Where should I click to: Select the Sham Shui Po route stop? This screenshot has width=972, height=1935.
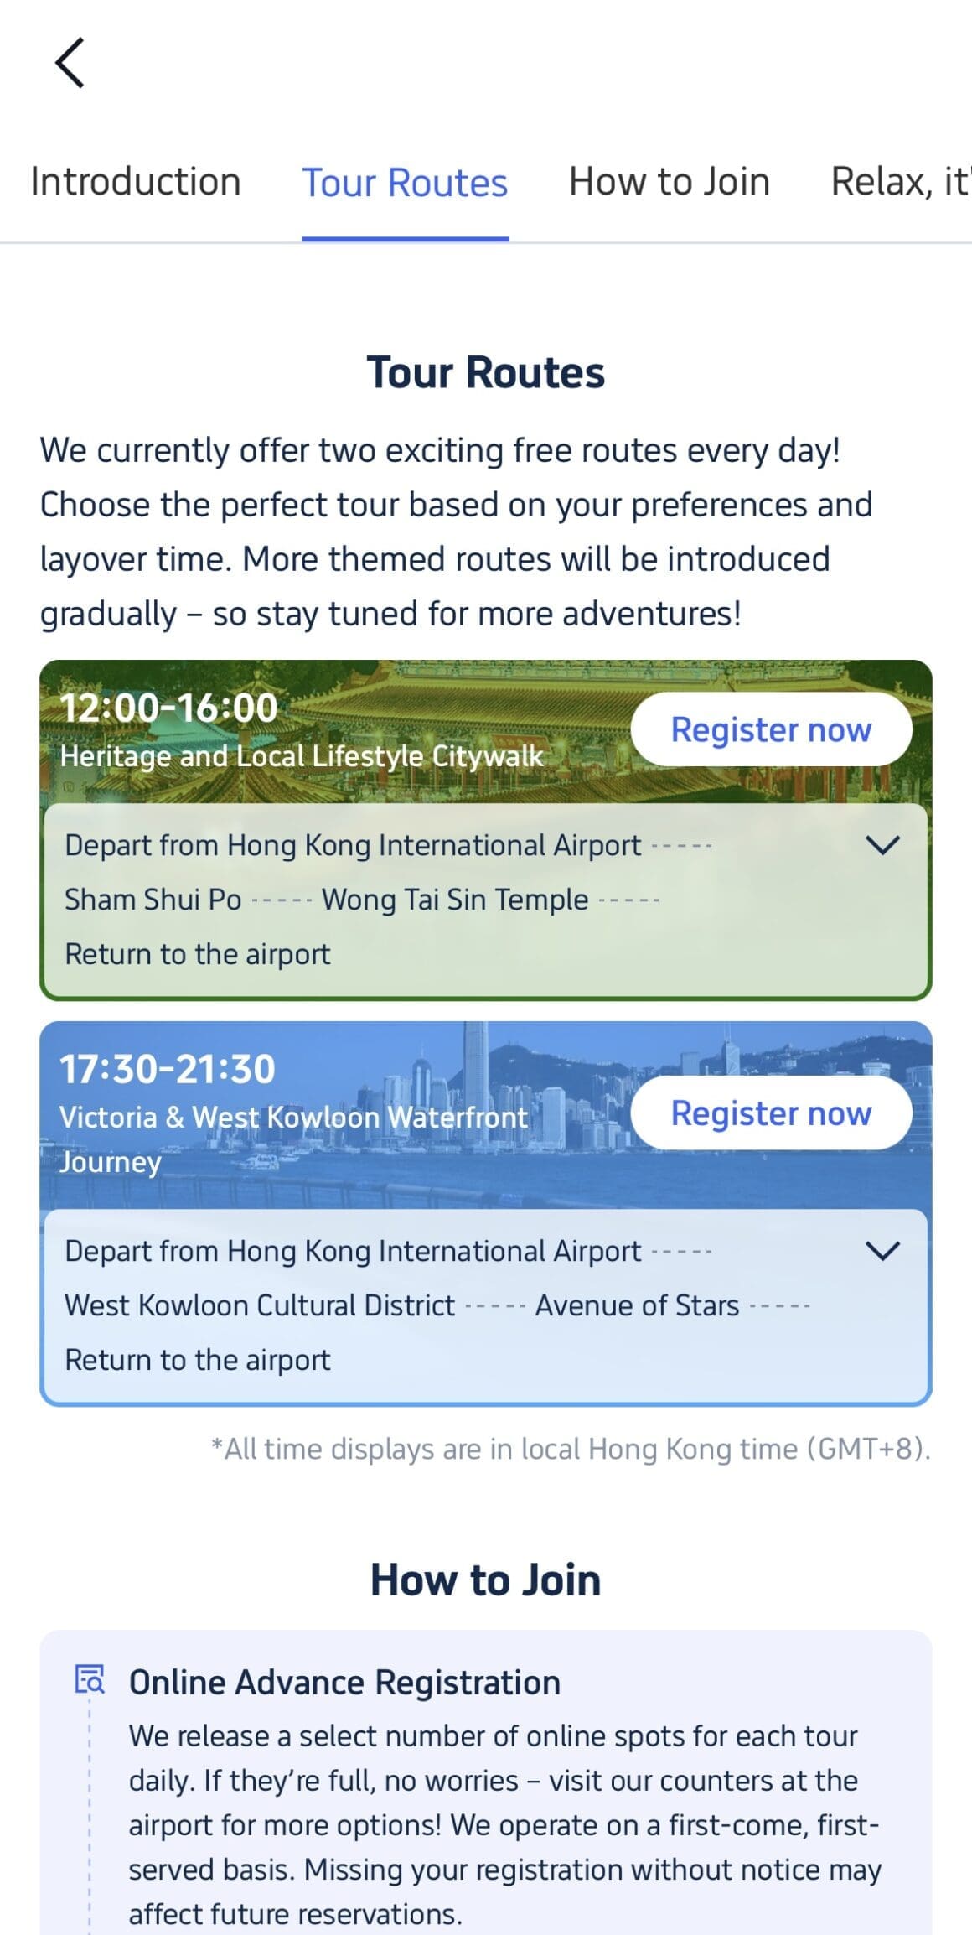click(153, 900)
